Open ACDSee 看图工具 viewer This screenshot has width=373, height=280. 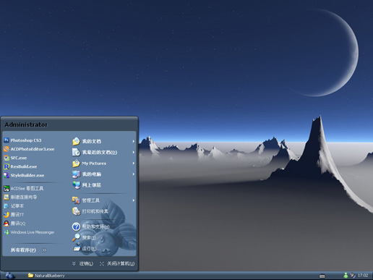[23, 188]
